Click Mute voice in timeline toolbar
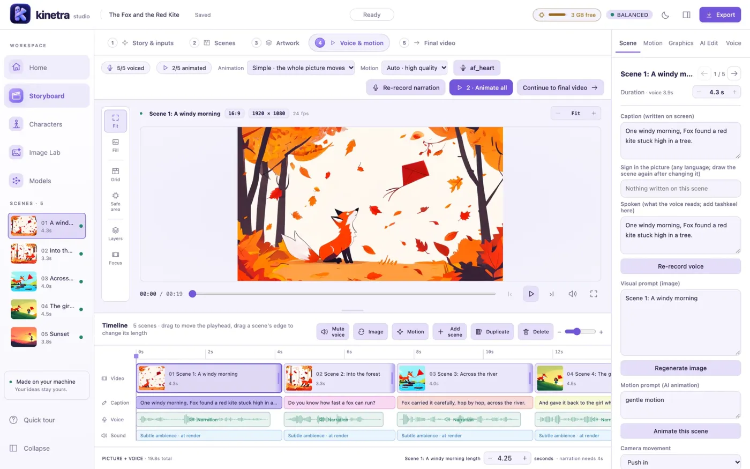750x469 pixels. 333,332
